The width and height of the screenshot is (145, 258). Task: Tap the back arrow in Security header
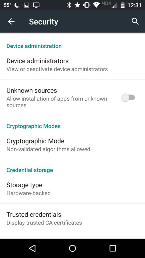[x=11, y=21]
